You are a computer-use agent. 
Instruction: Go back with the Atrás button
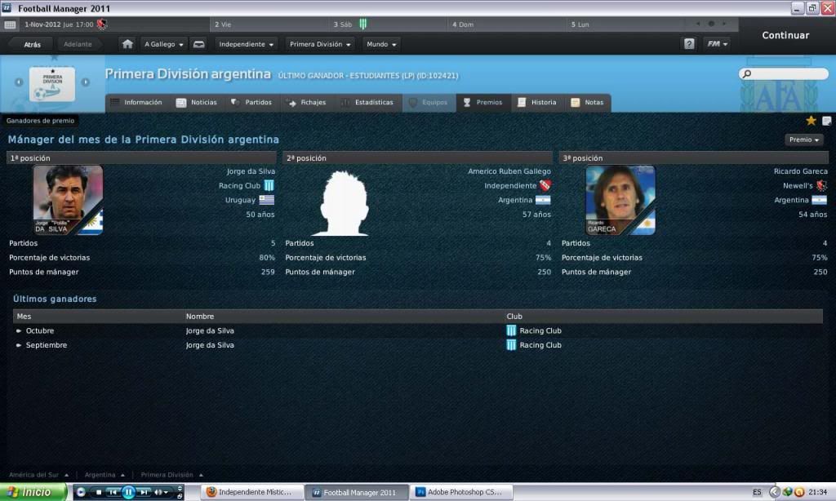[x=32, y=44]
